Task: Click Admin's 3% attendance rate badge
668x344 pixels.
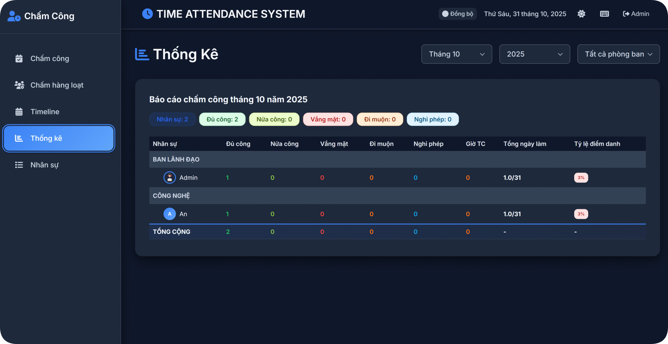Action: (581, 178)
